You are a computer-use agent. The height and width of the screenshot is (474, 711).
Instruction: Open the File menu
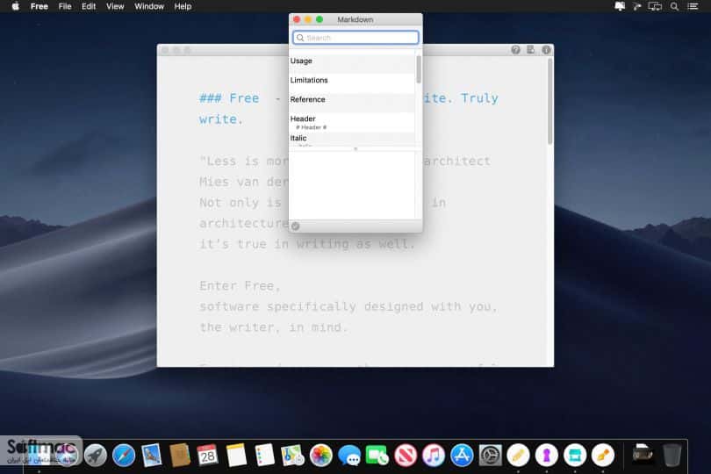pos(65,6)
